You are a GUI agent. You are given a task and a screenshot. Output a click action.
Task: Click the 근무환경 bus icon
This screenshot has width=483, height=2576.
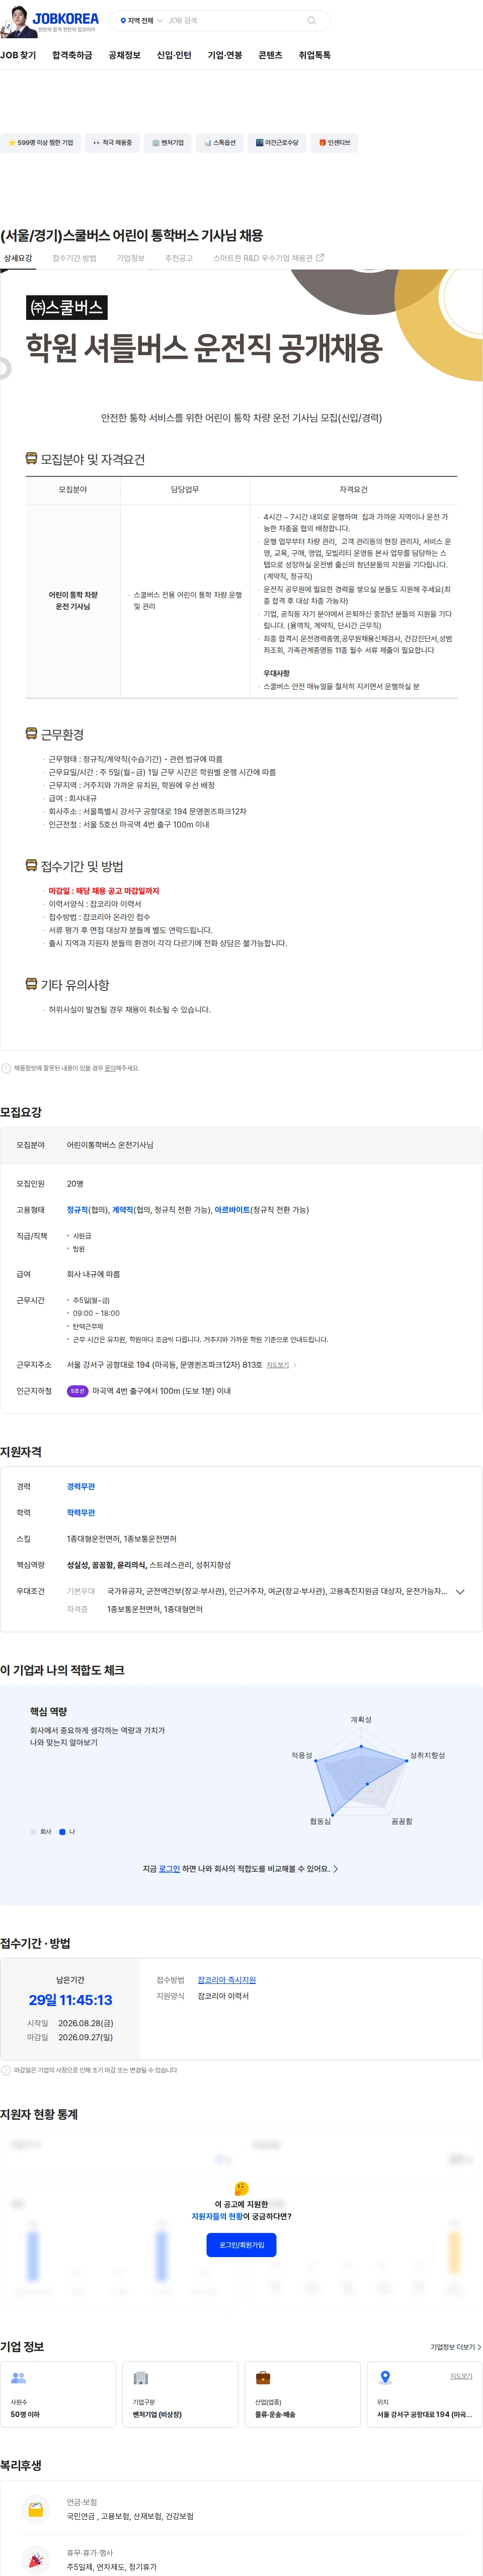click(31, 733)
